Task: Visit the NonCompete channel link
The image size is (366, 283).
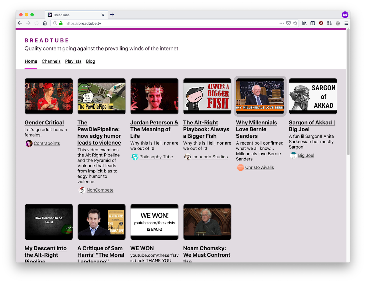Action: (x=100, y=190)
